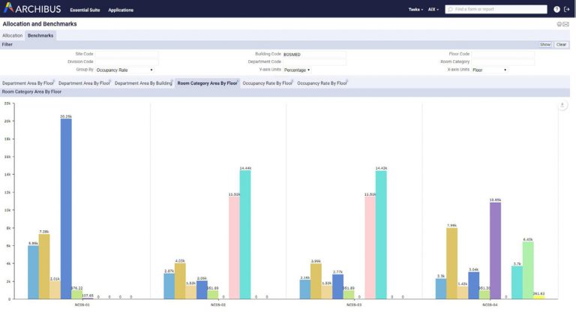Click the chart export icon
The width and height of the screenshot is (576, 324).
tap(562, 105)
